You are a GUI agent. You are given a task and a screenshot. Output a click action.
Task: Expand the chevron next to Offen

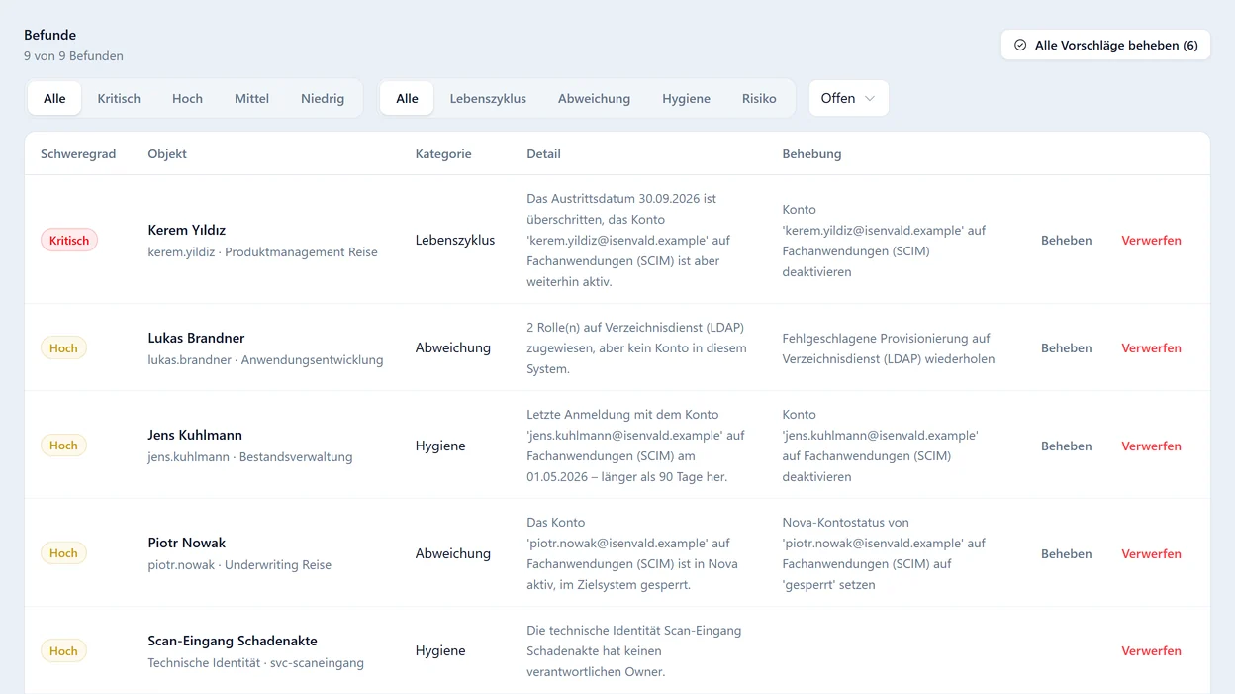pyautogui.click(x=870, y=98)
